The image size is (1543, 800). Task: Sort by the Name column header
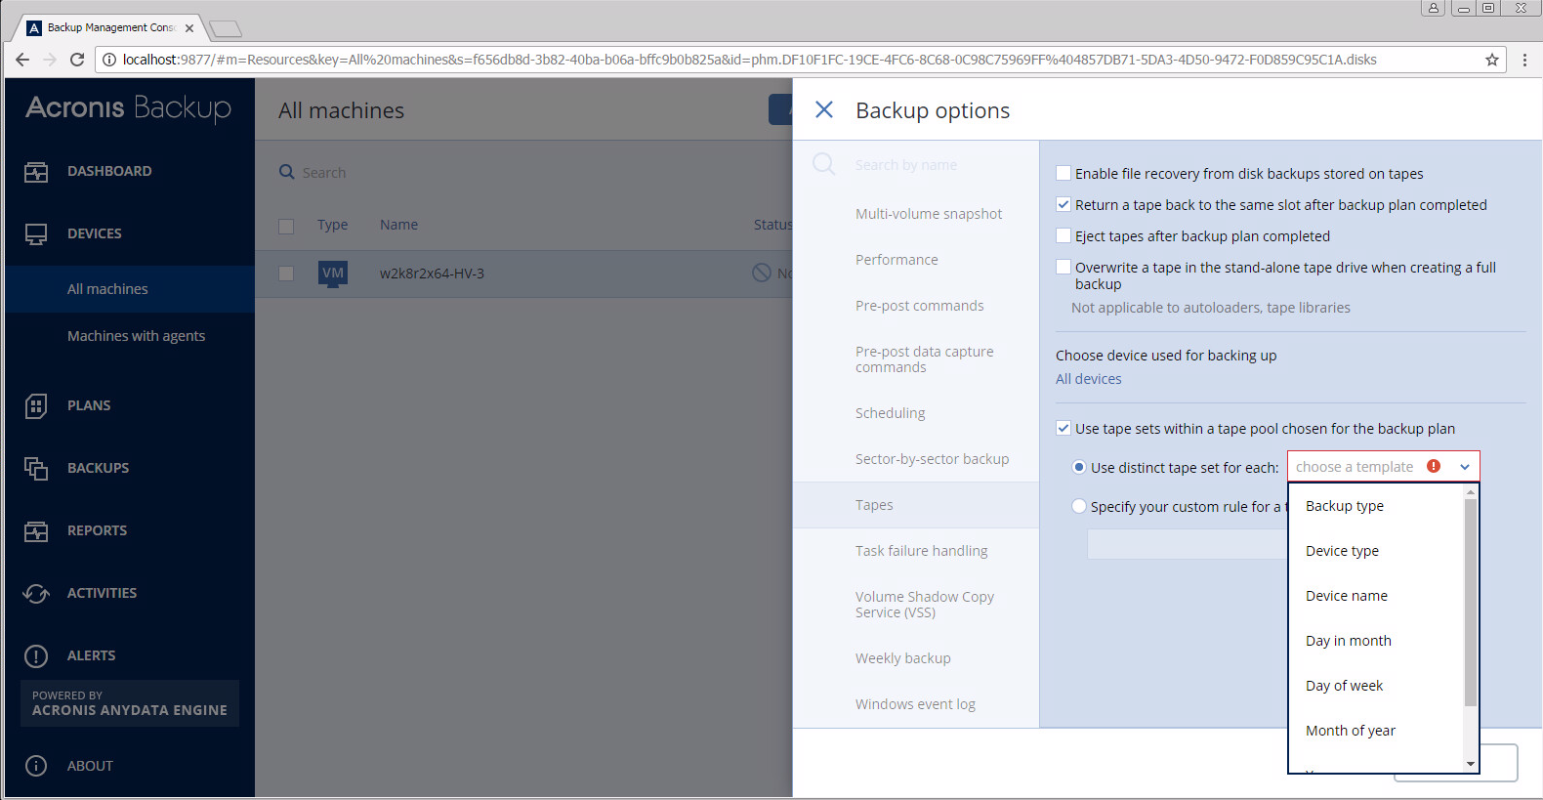point(398,225)
